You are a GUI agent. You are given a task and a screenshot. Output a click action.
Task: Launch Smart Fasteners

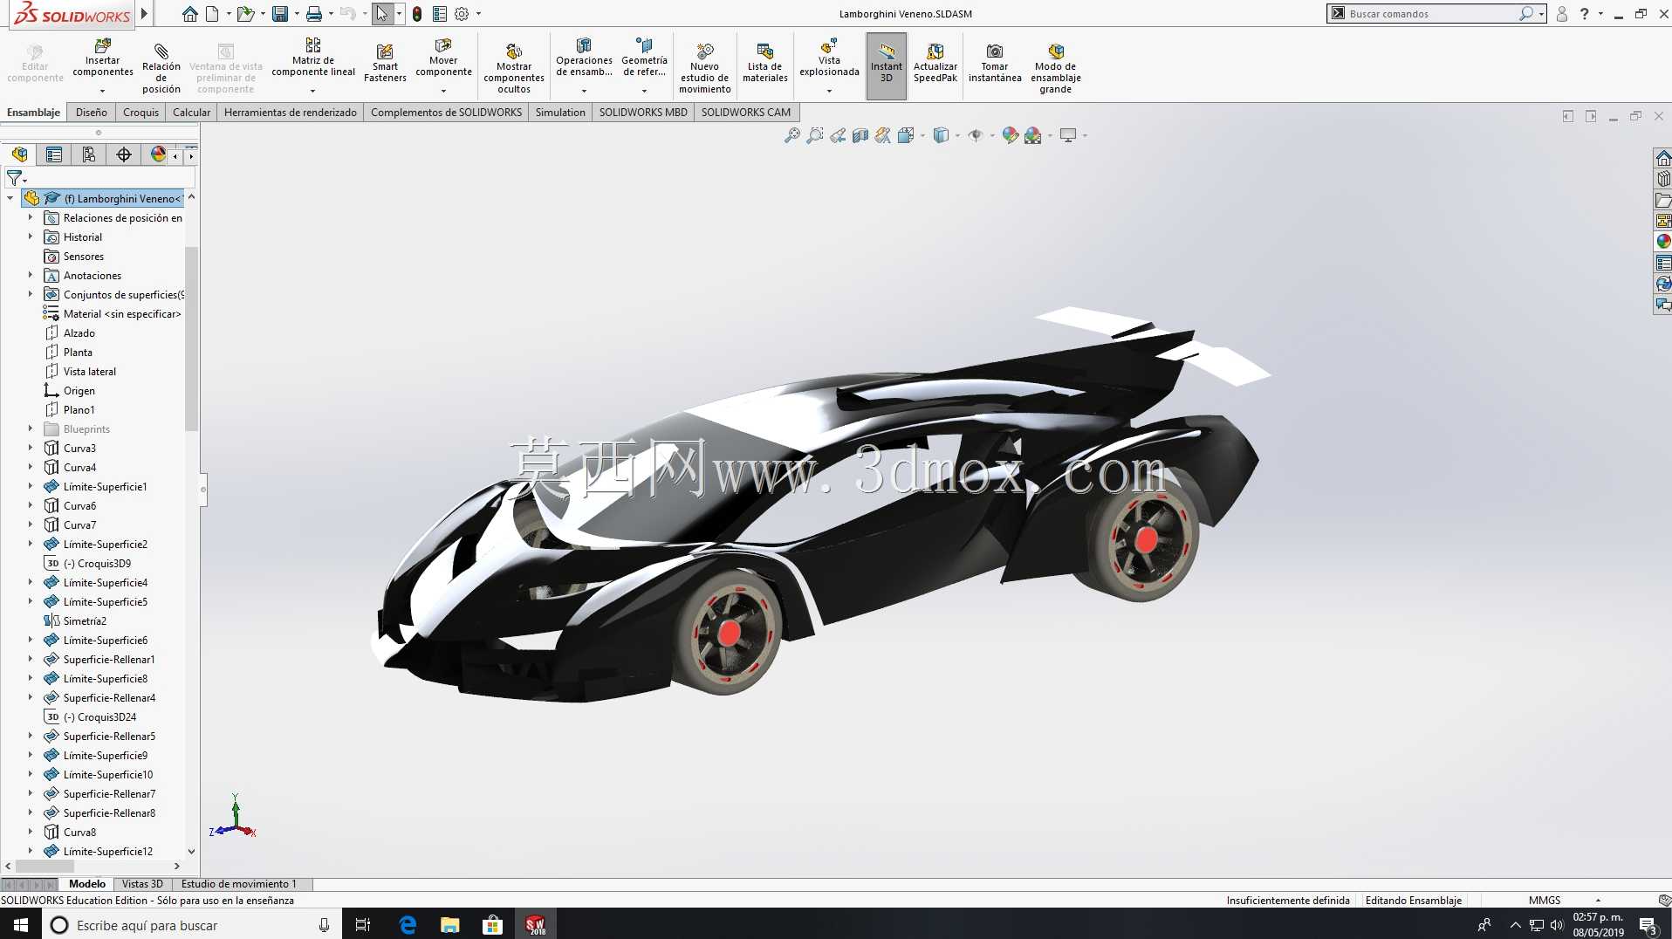click(x=385, y=63)
